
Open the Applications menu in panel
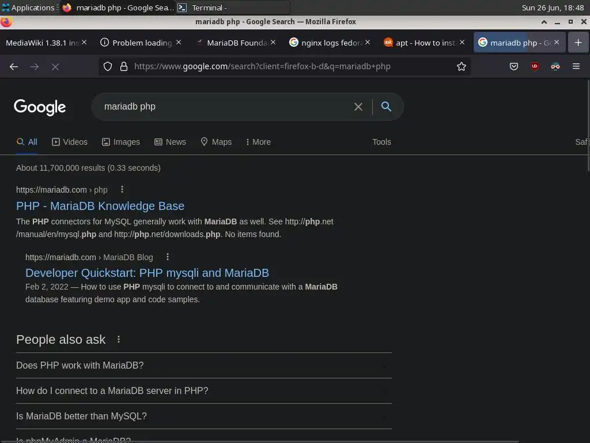(29, 7)
